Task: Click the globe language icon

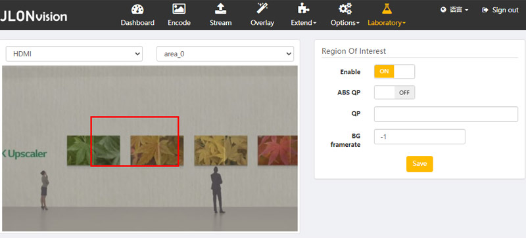Action: pos(443,10)
